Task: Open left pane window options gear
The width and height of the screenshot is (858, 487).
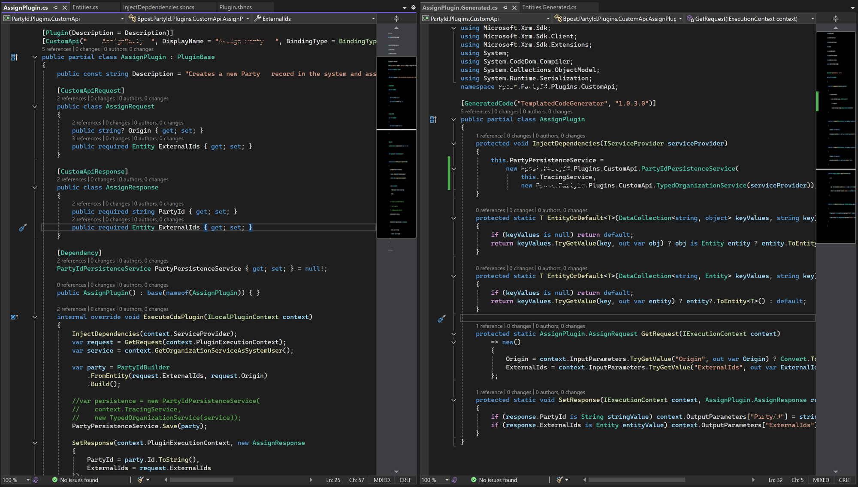Action: coord(413,7)
